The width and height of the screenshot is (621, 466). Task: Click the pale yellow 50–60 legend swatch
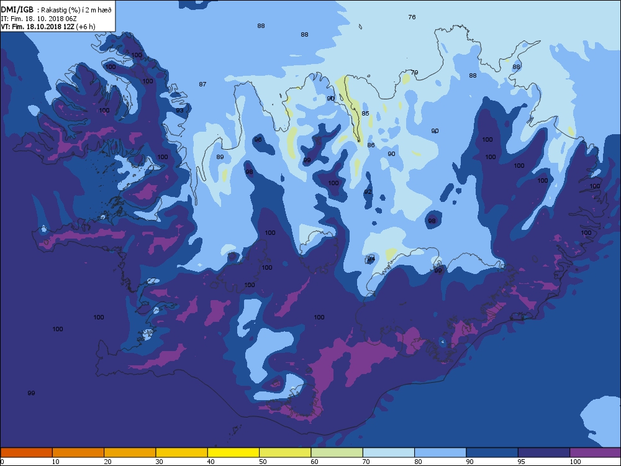point(285,452)
